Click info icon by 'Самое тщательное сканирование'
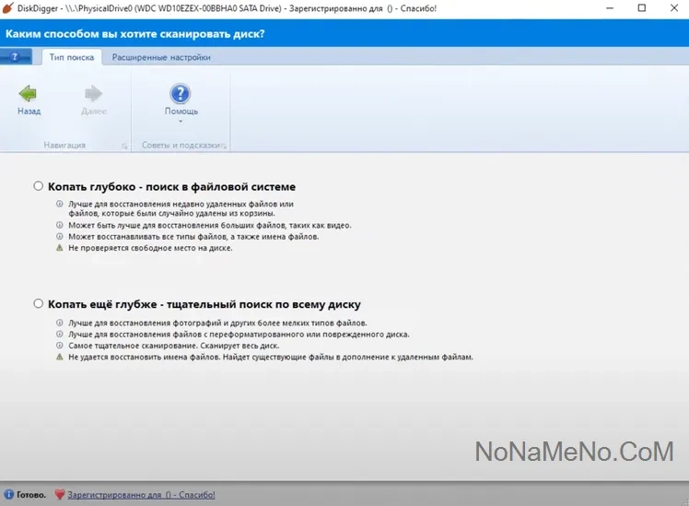689x506 pixels. point(60,346)
